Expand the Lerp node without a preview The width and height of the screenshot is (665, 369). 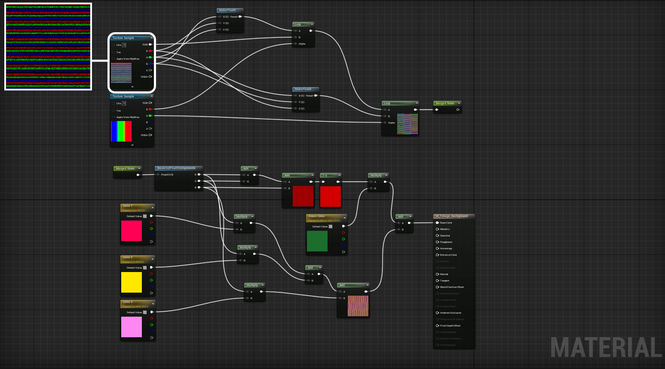(312, 24)
